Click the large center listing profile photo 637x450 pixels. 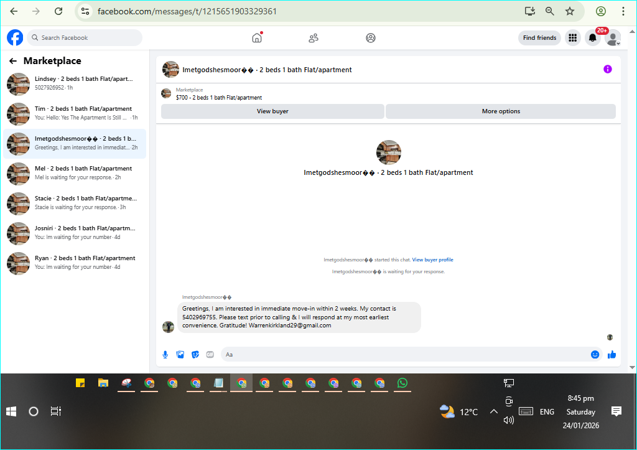pos(389,152)
